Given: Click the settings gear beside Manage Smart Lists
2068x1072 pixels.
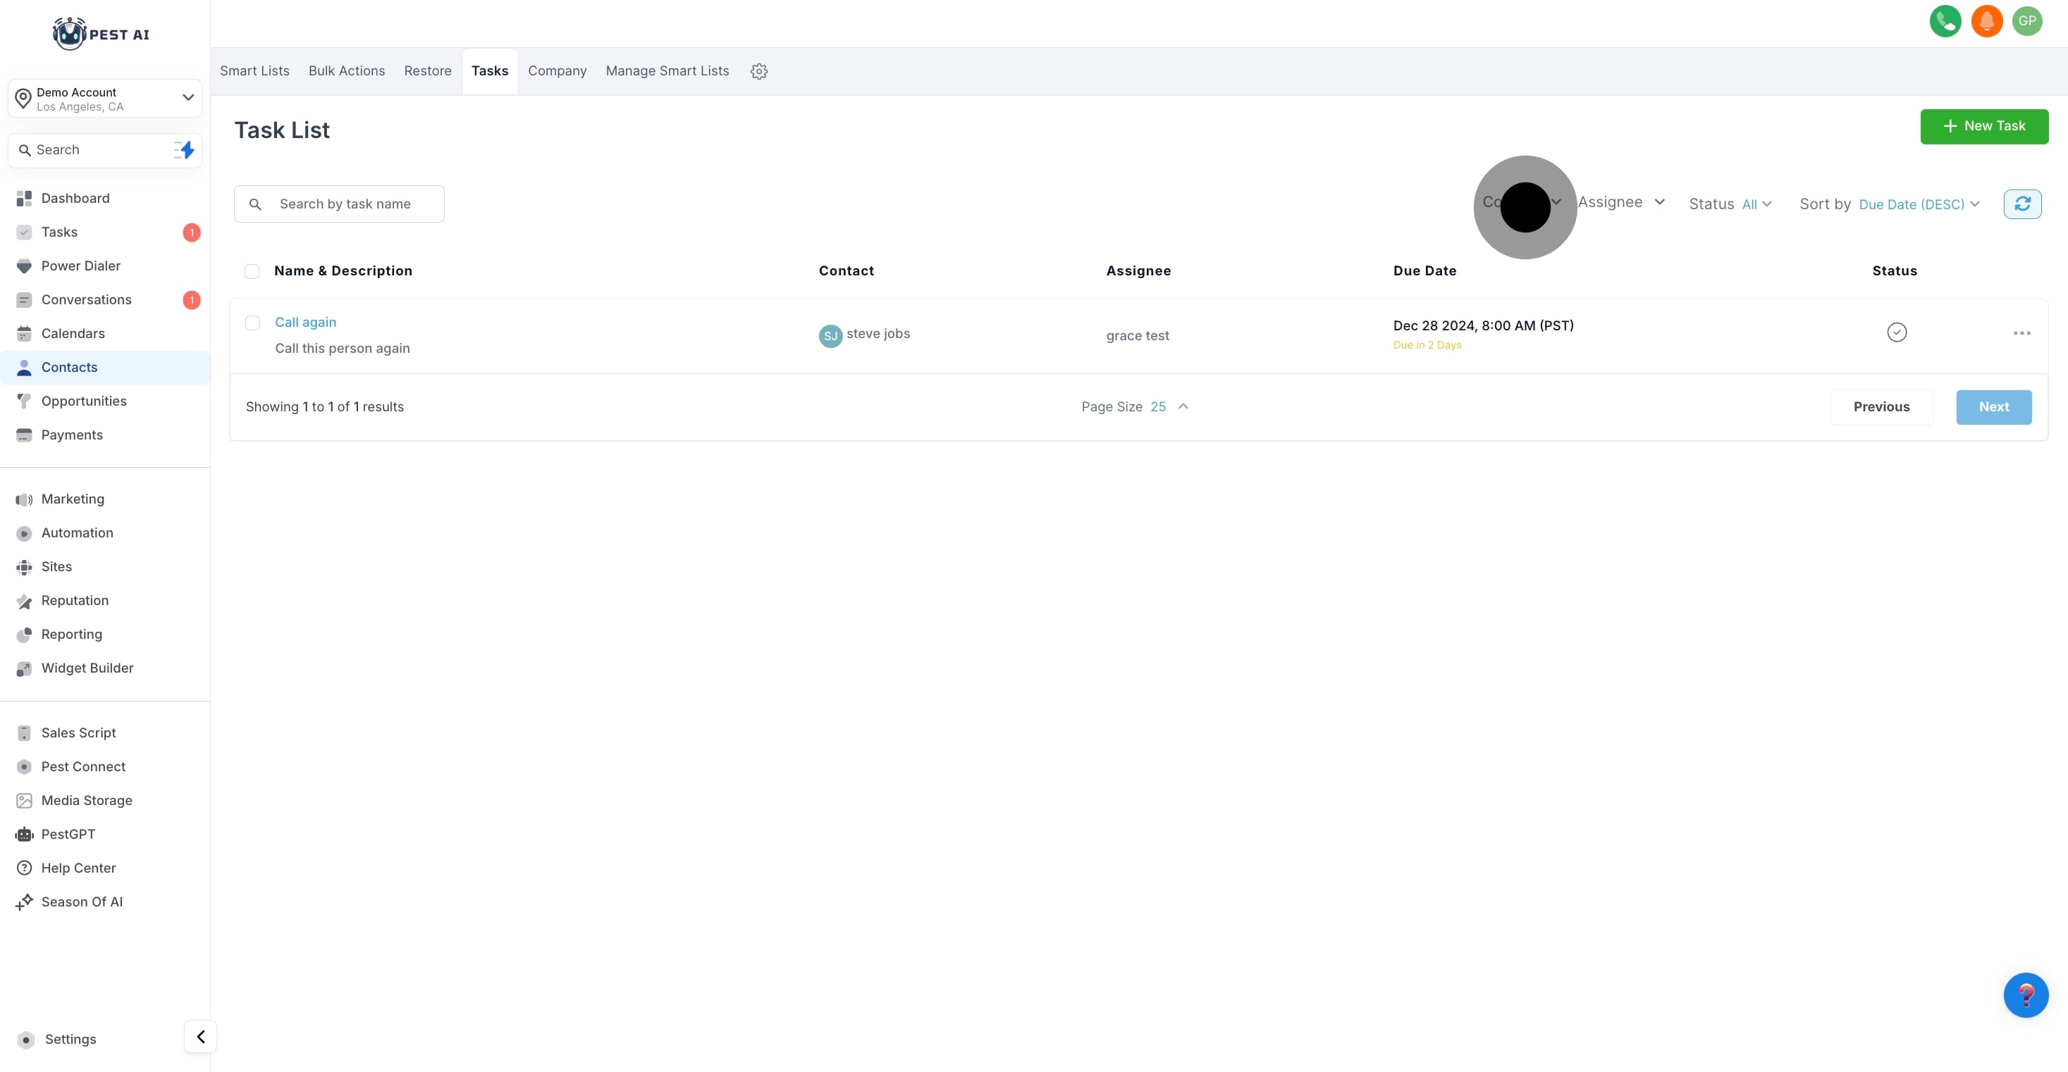Looking at the screenshot, I should 758,71.
